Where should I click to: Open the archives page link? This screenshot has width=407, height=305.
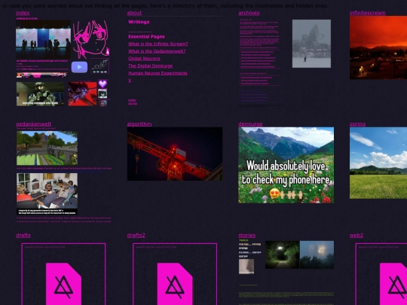249,13
